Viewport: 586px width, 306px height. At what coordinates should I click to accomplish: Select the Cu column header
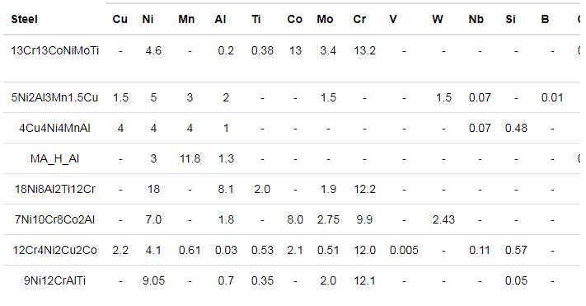[120, 19]
